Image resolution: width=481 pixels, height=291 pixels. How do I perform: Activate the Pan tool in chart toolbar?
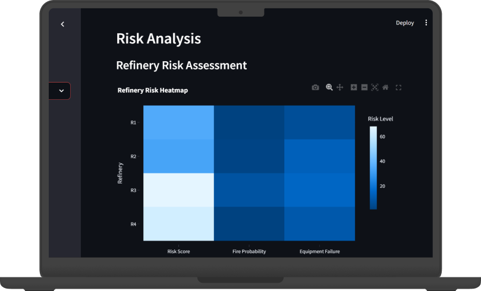click(x=340, y=87)
